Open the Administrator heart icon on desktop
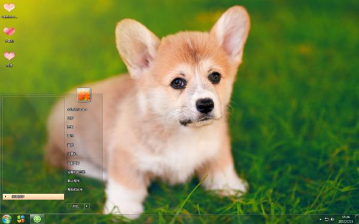This screenshot has height=224, width=359. click(9, 10)
